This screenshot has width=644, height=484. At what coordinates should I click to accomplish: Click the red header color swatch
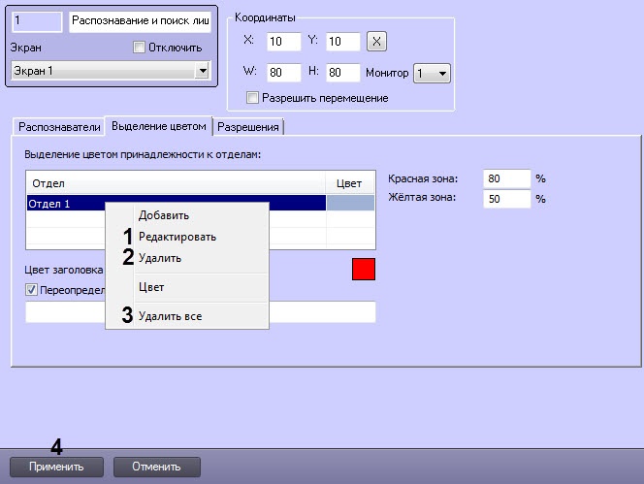[x=363, y=270]
